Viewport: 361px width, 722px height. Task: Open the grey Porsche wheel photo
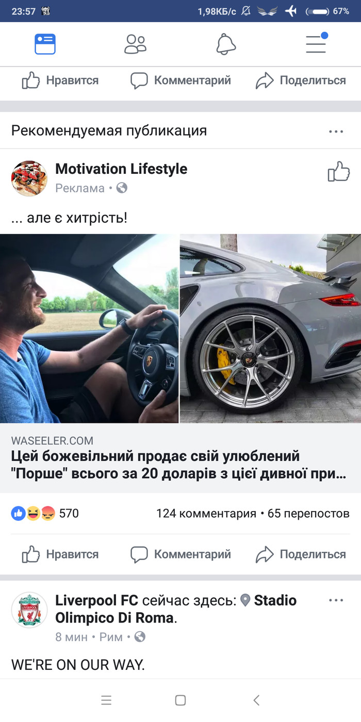(x=271, y=329)
